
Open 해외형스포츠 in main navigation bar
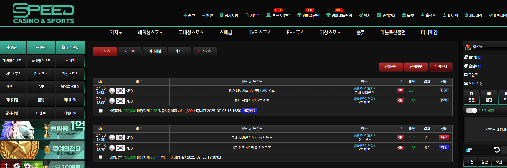coord(150,33)
